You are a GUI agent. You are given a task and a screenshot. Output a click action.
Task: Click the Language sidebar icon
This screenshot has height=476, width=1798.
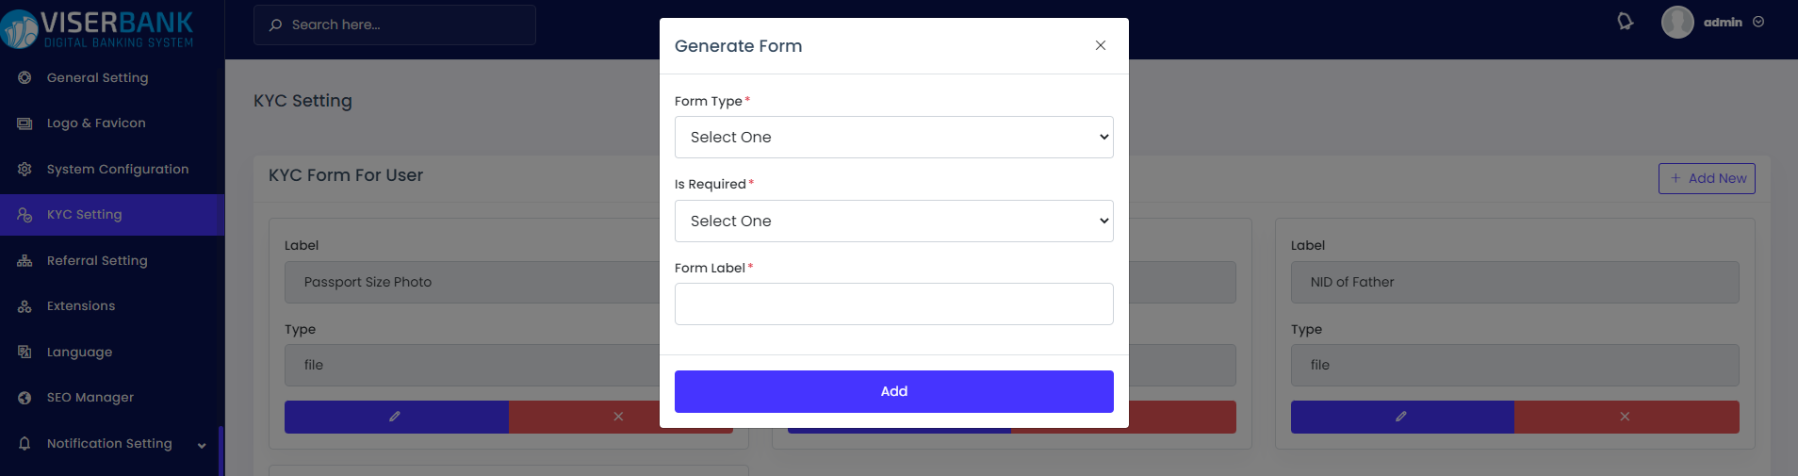25,352
